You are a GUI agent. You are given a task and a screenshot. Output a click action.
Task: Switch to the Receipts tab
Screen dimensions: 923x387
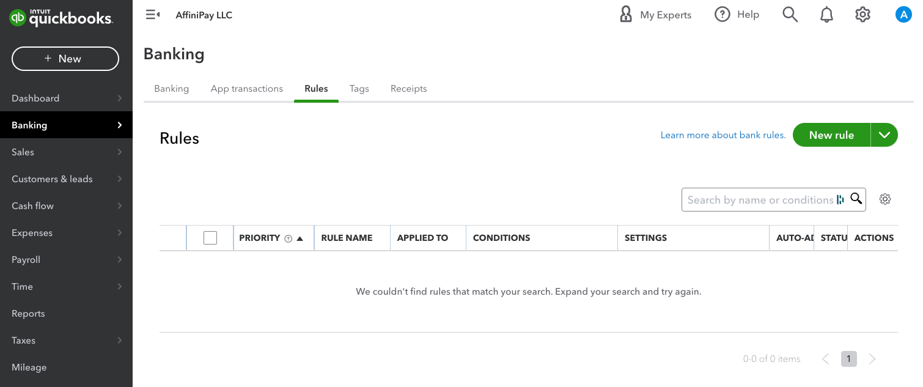[408, 89]
